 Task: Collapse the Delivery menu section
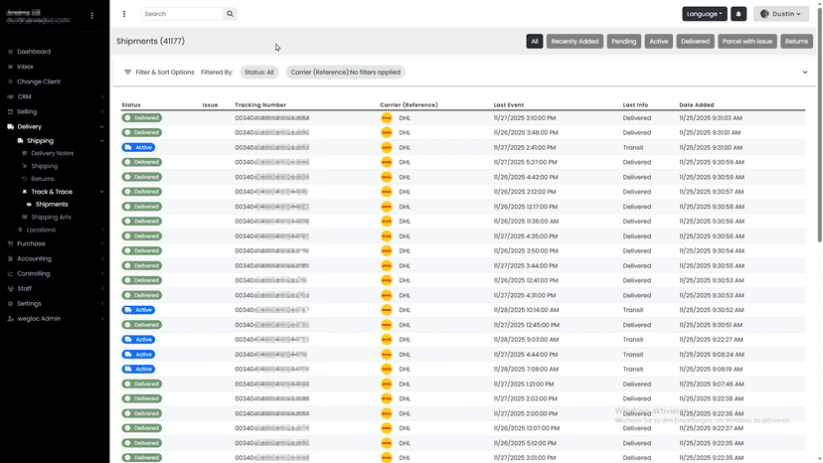click(x=101, y=126)
